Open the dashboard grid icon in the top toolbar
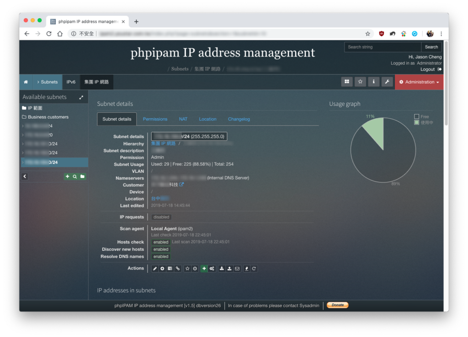This screenshot has height=337, width=468. [x=347, y=82]
